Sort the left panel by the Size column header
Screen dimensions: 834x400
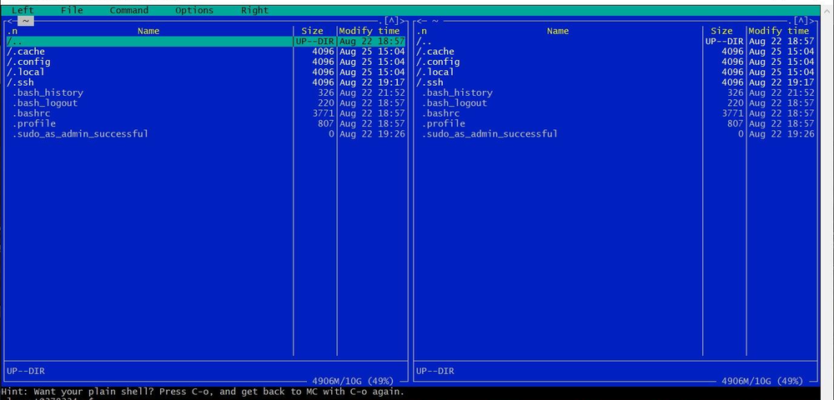pyautogui.click(x=312, y=31)
